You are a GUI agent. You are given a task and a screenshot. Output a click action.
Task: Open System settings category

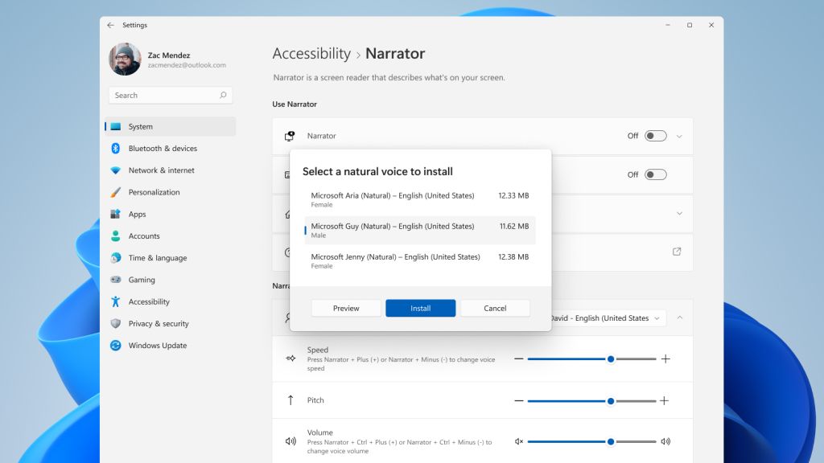171,126
